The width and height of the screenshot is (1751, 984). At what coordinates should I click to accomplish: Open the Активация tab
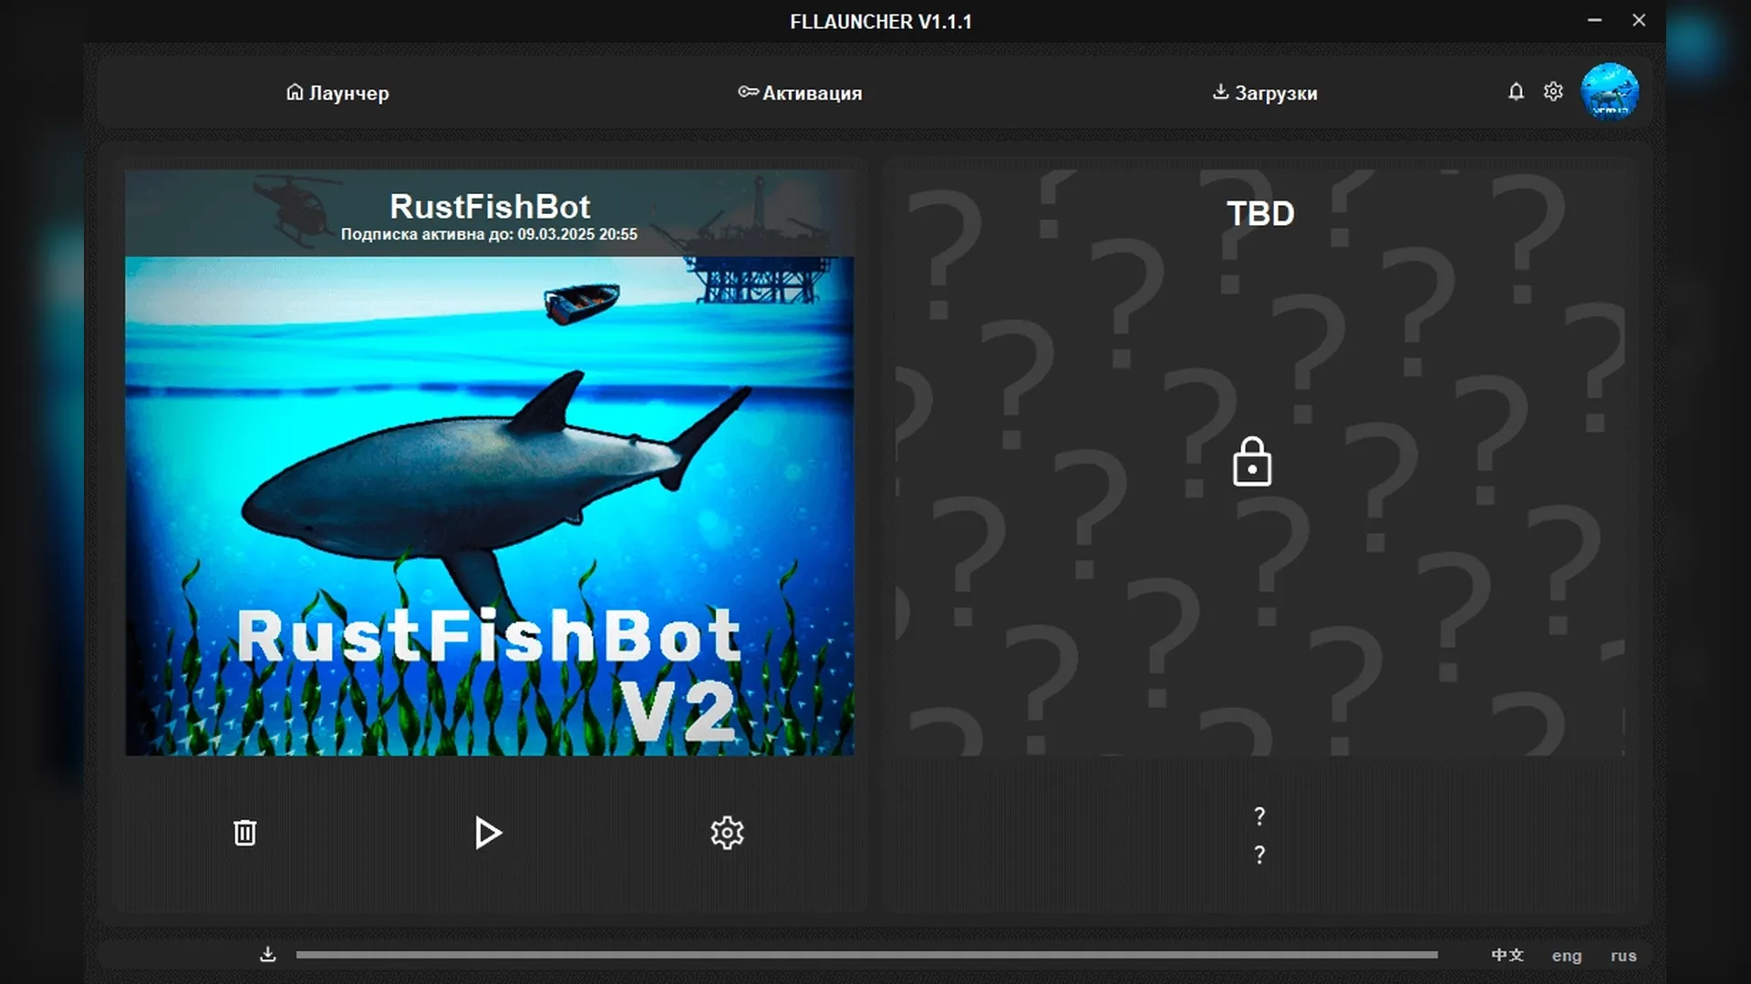800,93
